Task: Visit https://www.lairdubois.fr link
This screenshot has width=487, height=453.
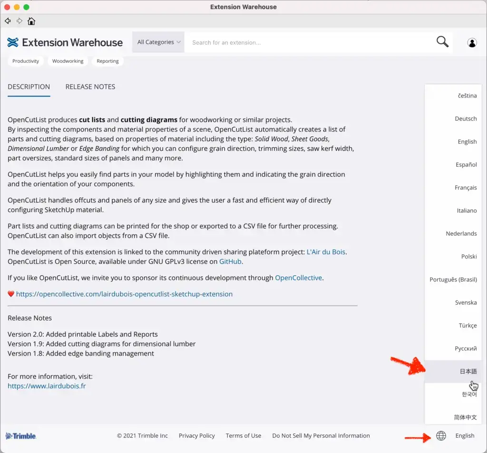Action: pos(47,386)
